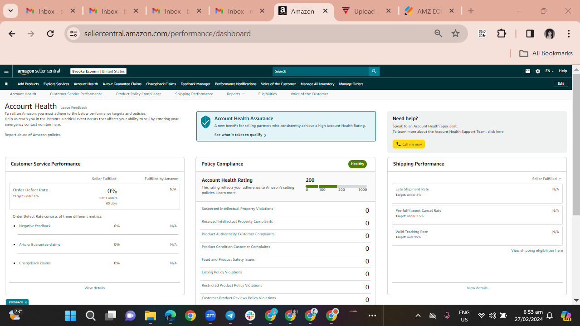Open View details under Customer Service Performance
This screenshot has height=326, width=580.
pos(94,288)
